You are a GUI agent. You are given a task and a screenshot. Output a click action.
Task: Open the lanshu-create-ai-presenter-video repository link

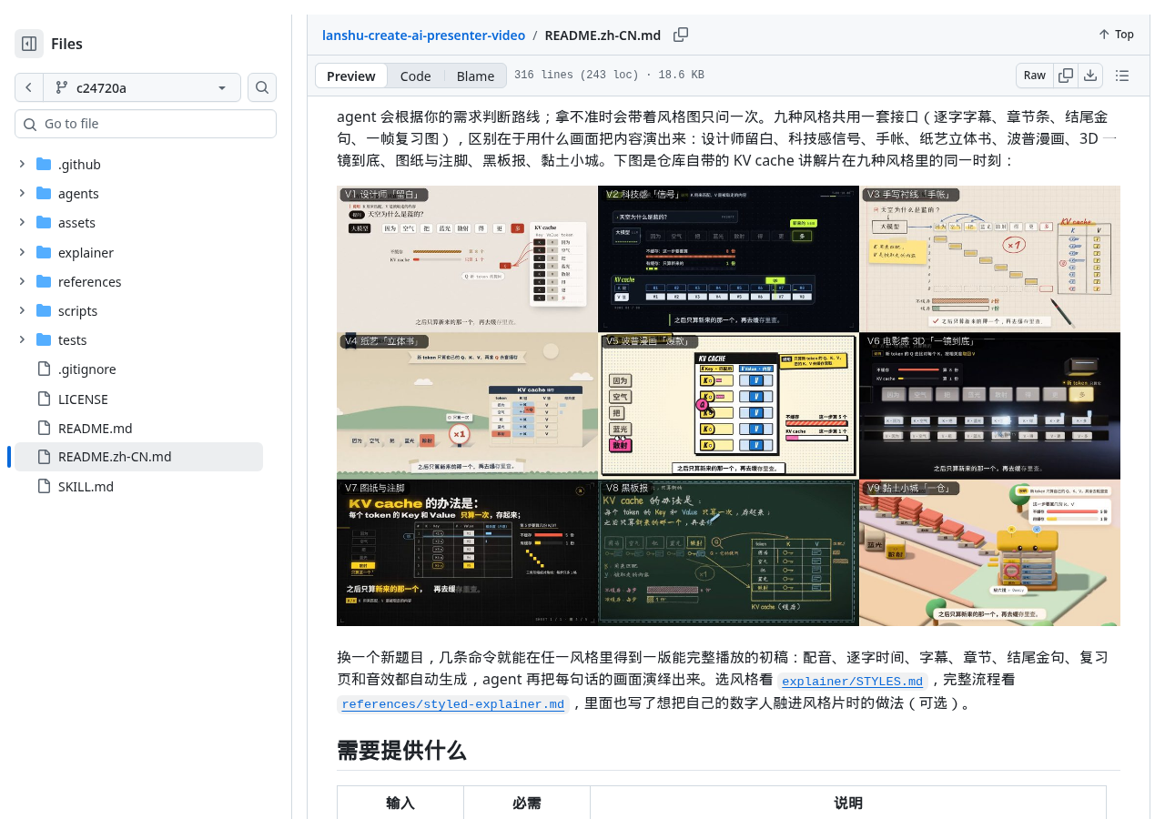point(423,35)
